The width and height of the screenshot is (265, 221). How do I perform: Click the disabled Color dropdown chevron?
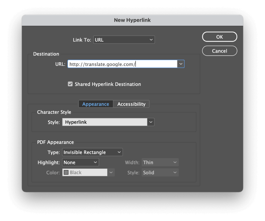111,173
